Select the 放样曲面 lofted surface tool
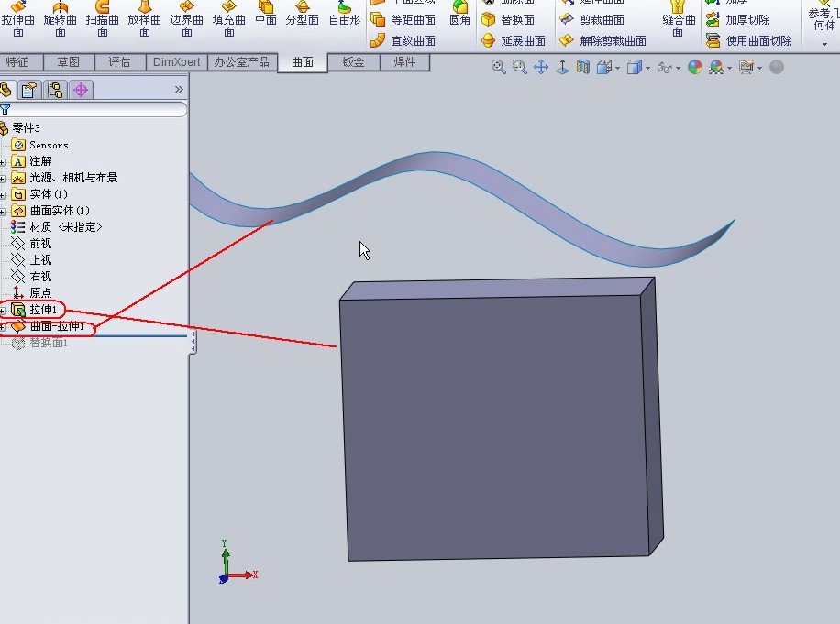Image resolution: width=840 pixels, height=624 pixels. pyautogui.click(x=145, y=18)
